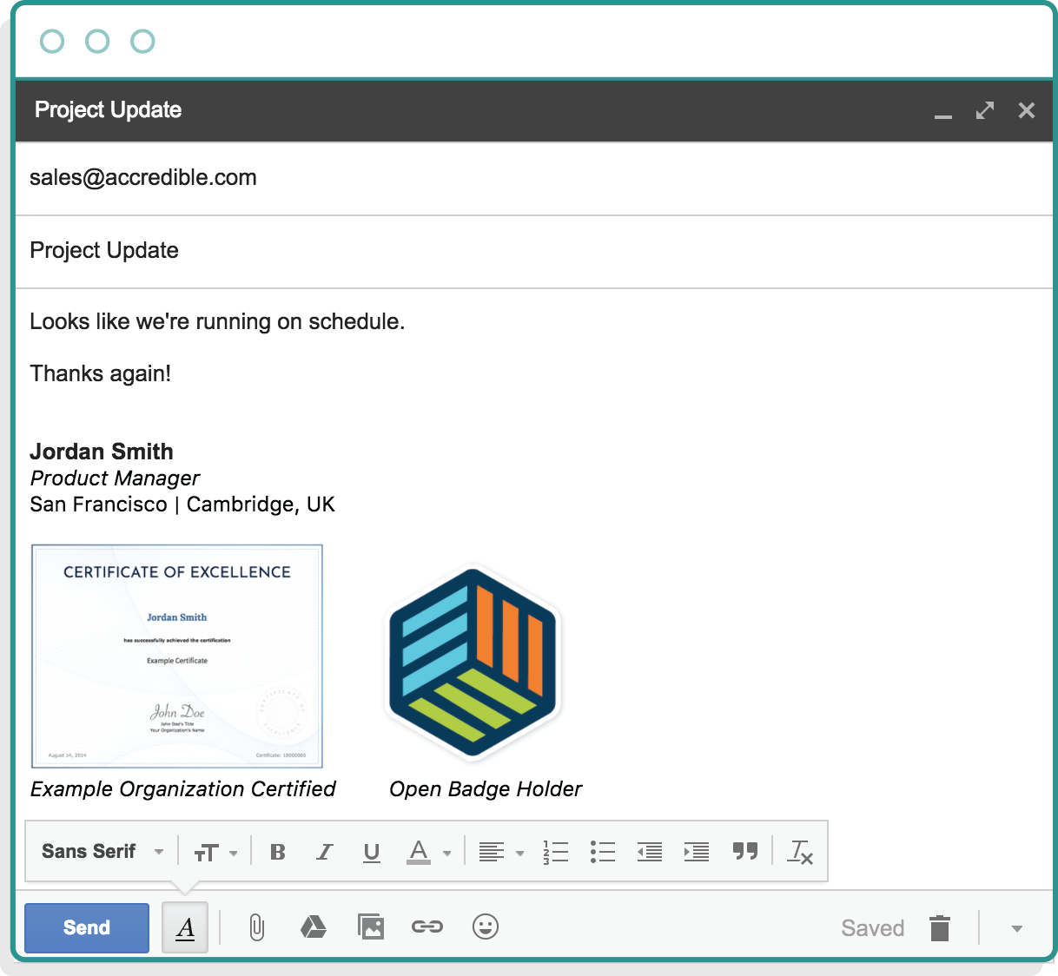Discard the draft with the trash icon
The width and height of the screenshot is (1058, 976).
pos(941,927)
